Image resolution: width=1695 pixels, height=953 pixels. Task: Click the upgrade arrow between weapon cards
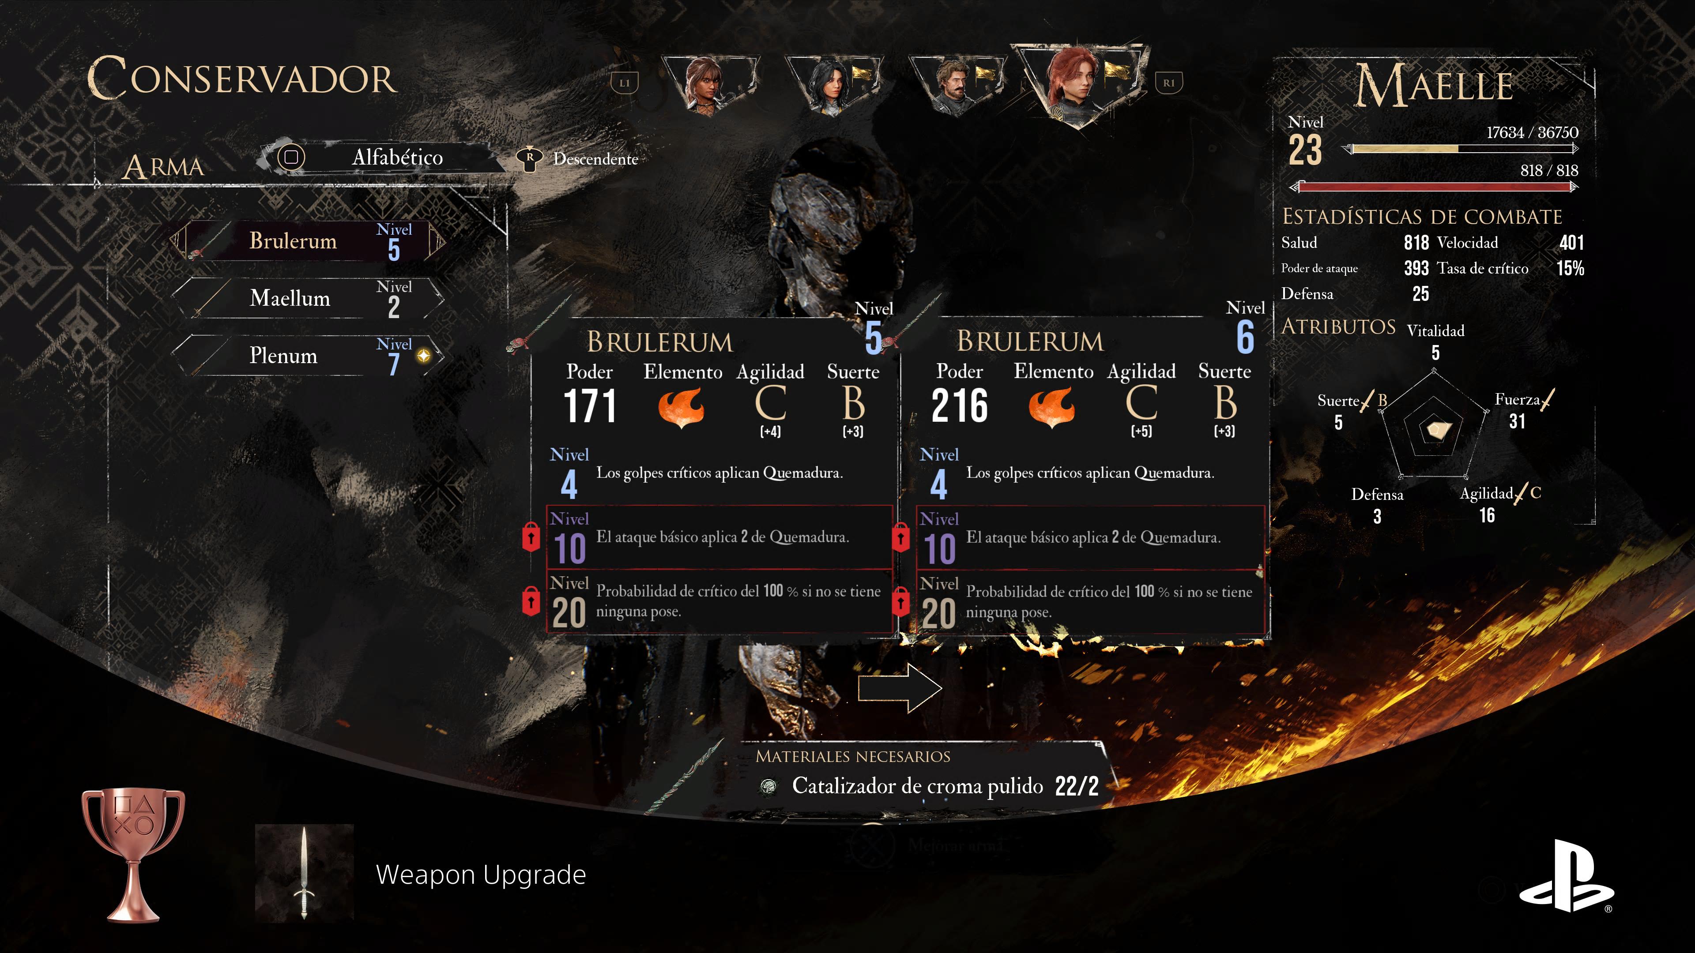tap(900, 688)
